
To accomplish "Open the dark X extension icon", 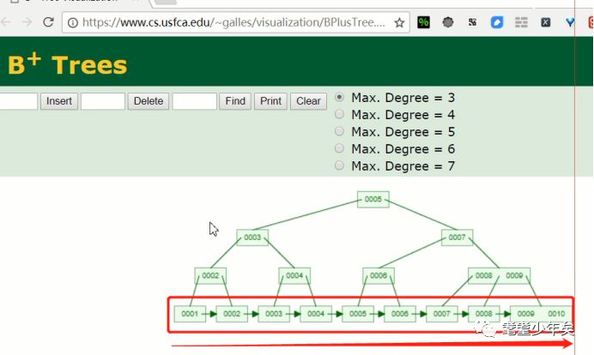I will [546, 22].
